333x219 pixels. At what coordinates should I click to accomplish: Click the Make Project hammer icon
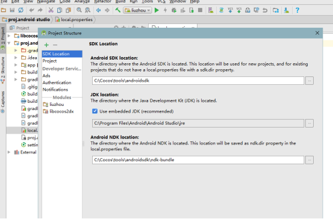[x=118, y=10]
